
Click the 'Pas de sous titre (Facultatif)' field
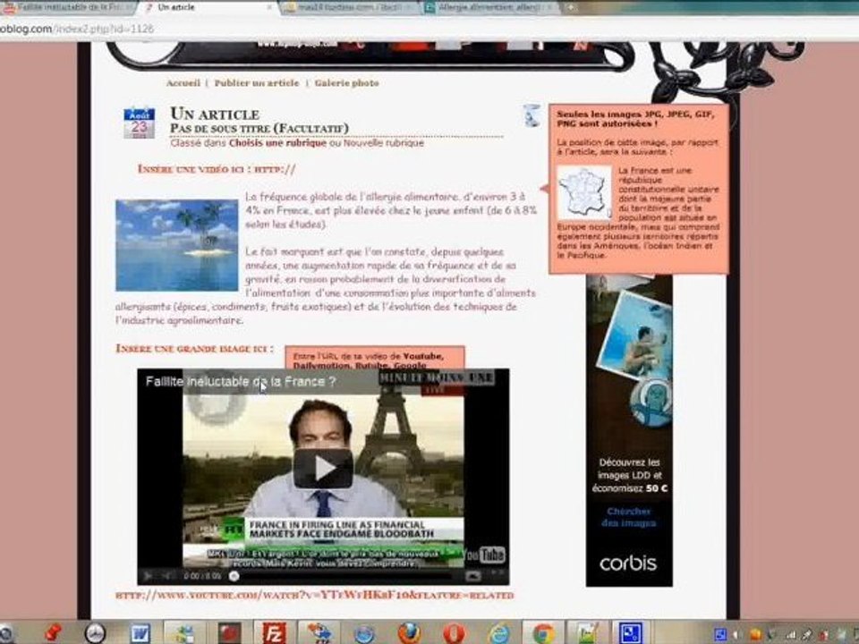coord(259,129)
